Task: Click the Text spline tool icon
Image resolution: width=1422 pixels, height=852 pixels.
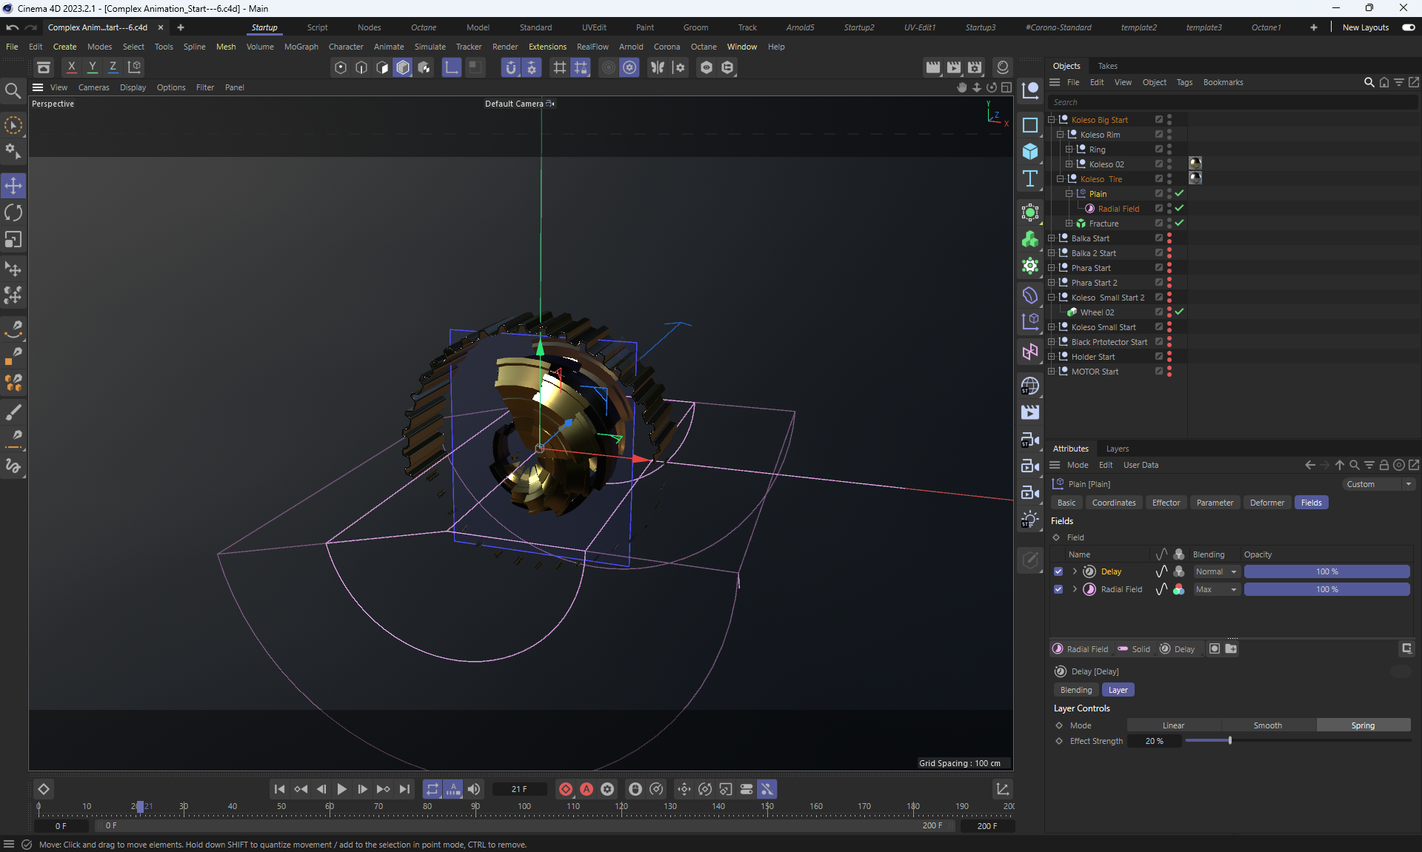Action: pos(1029,178)
